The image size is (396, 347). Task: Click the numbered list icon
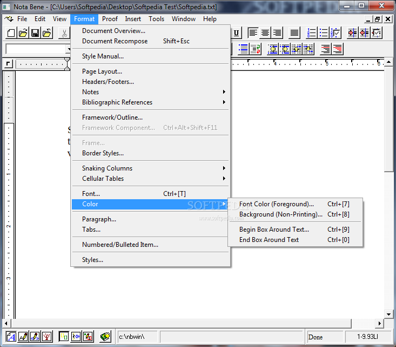pos(311,33)
